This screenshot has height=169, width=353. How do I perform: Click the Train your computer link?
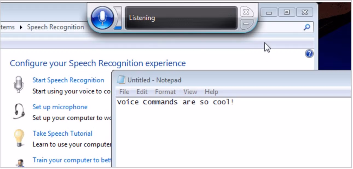click(x=72, y=160)
